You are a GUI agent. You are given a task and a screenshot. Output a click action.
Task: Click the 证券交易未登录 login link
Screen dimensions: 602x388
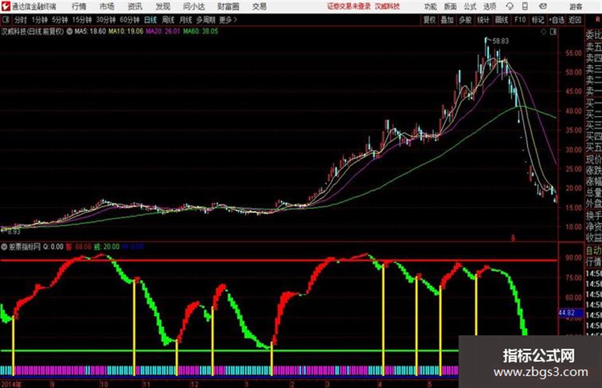point(349,6)
